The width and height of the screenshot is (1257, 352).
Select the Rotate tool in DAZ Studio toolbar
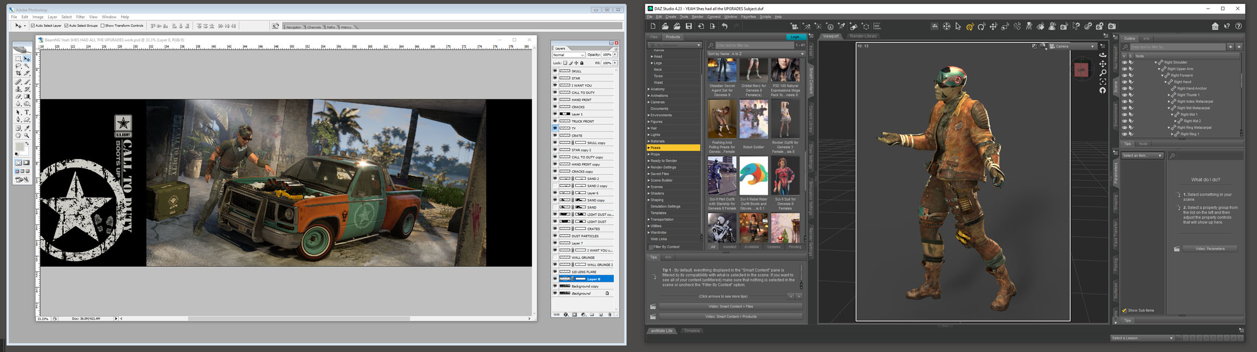[982, 26]
